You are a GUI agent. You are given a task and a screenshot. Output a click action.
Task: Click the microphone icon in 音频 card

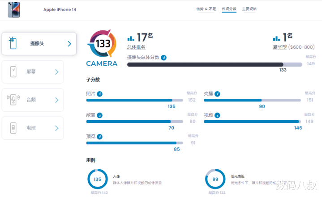tap(13, 100)
